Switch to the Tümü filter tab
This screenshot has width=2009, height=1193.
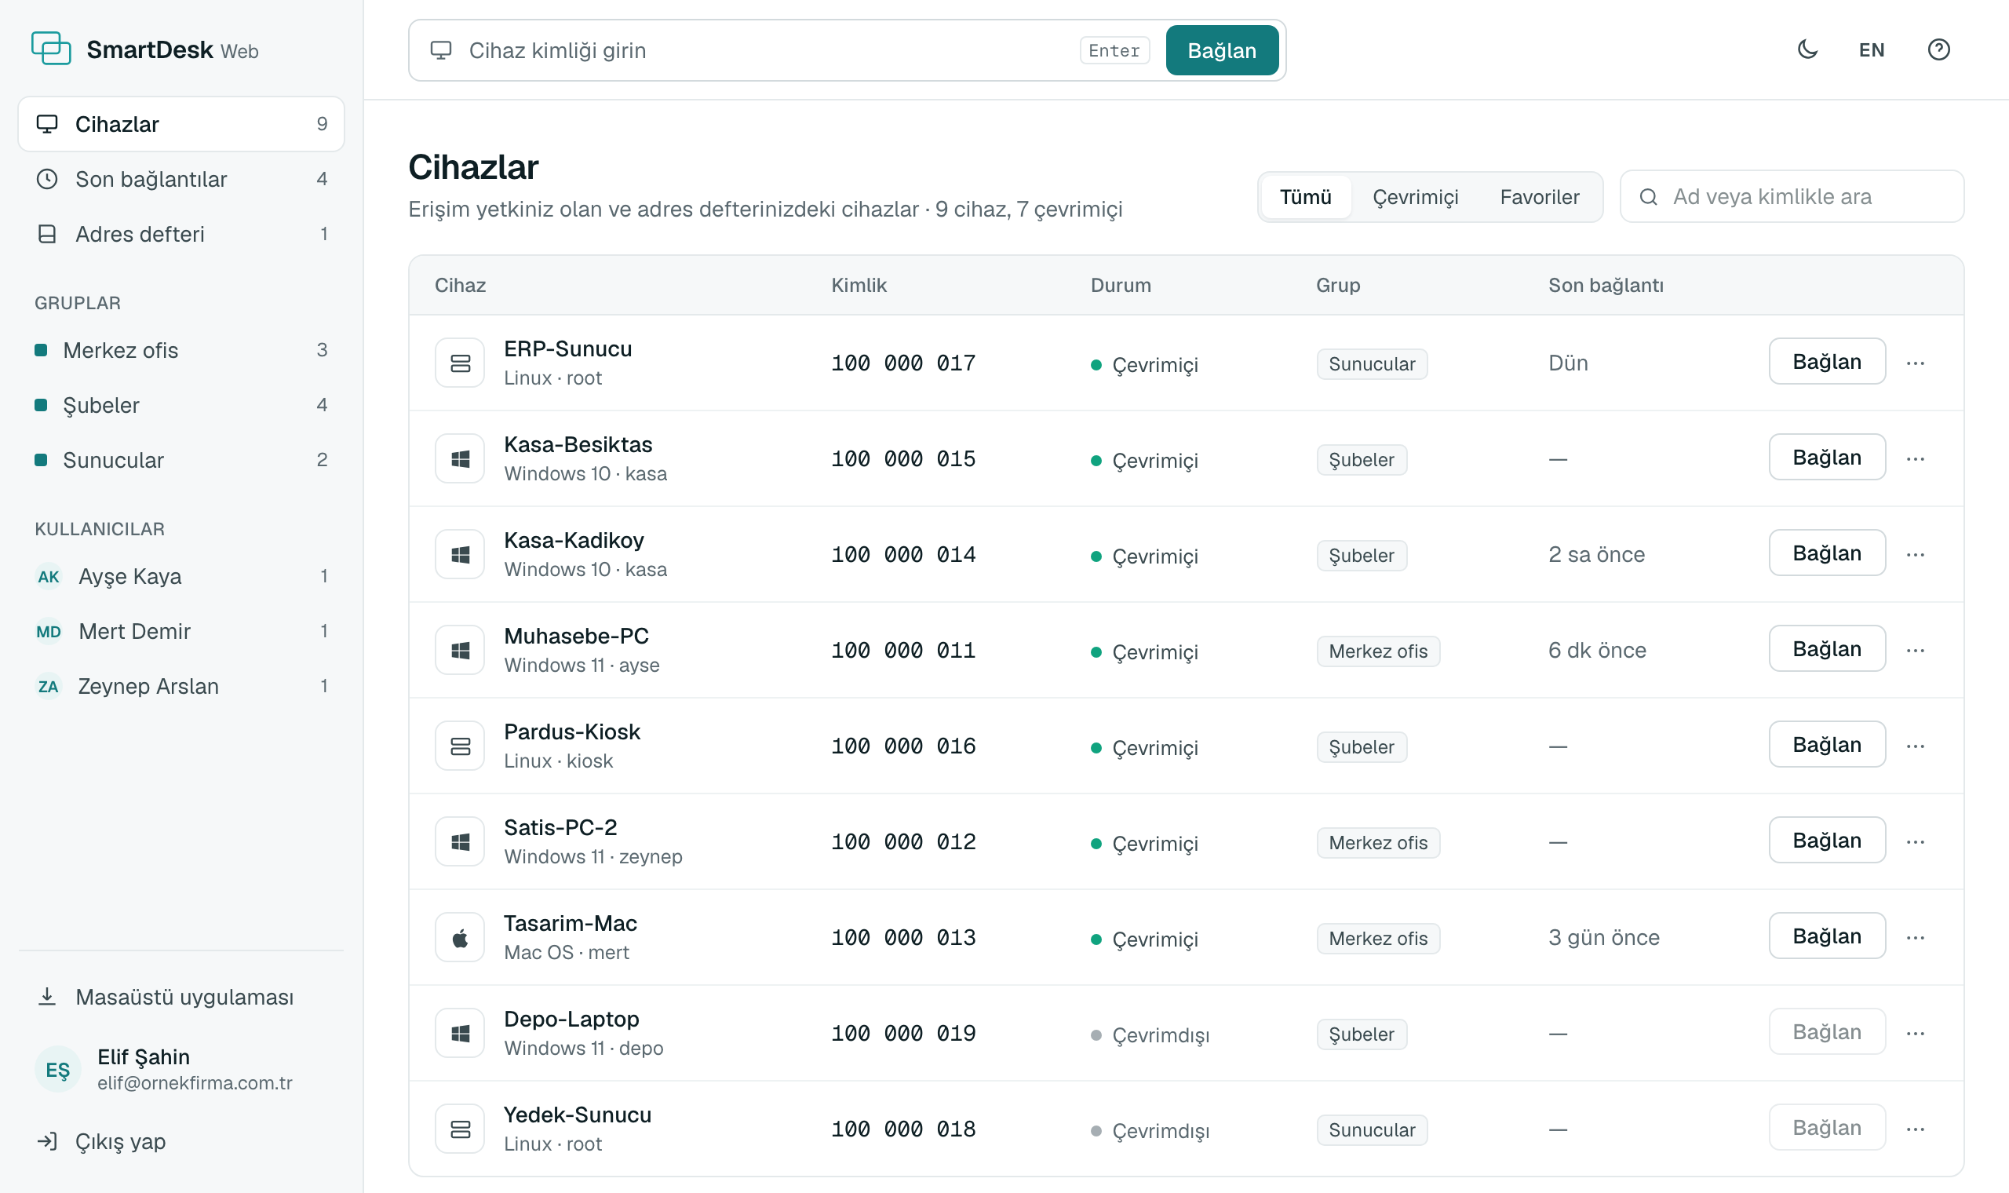(x=1305, y=197)
